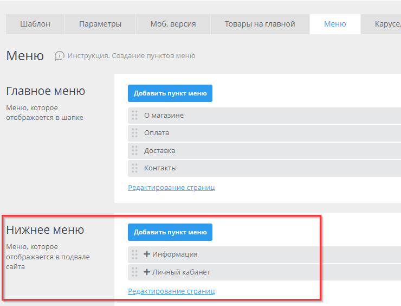Image resolution: width=401 pixels, height=306 pixels.
Task: Click drag handle icon beside Оплата
Action: [x=134, y=133]
